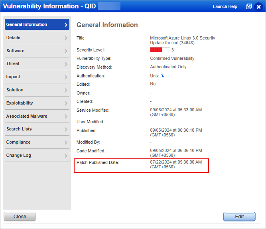
Task: Open the pop-out window icon in title bar
Action: click(x=249, y=7)
